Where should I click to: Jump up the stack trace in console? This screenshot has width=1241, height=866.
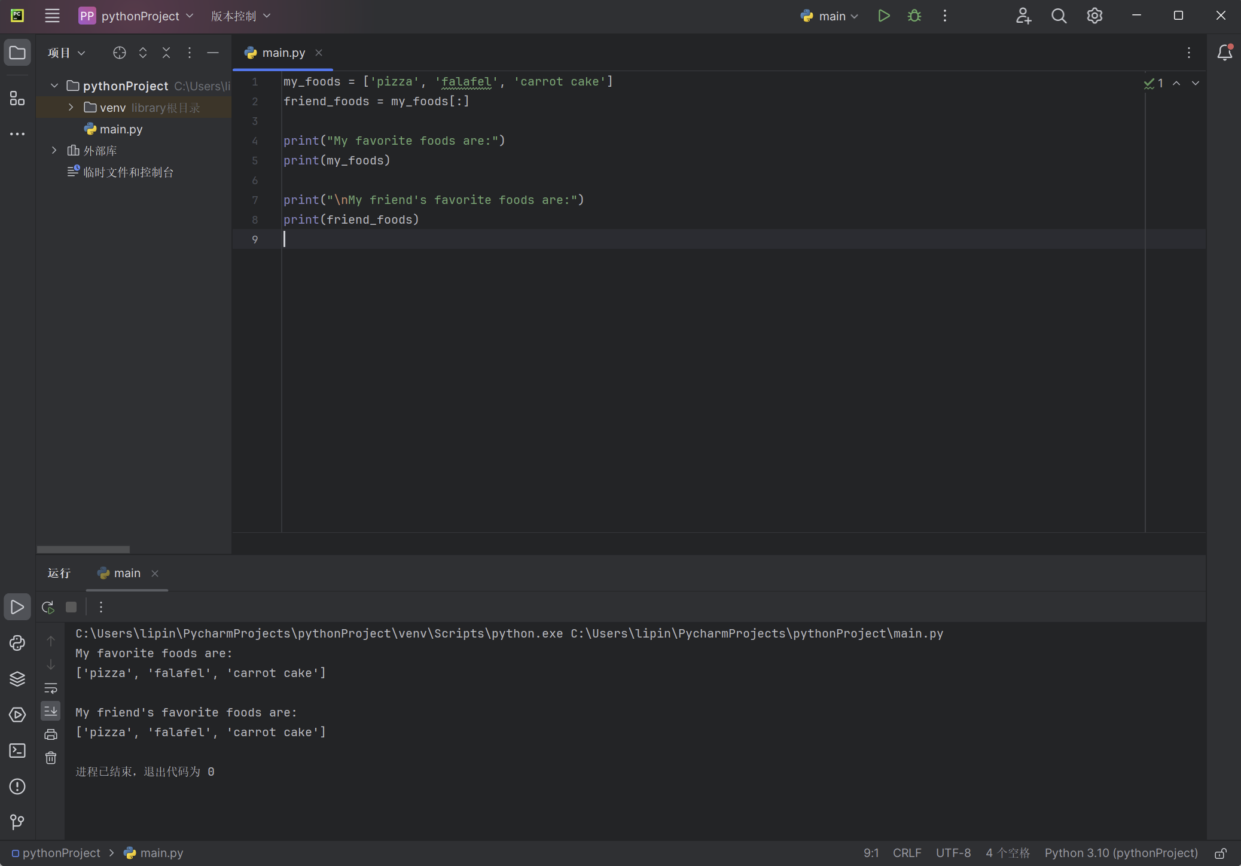51,641
